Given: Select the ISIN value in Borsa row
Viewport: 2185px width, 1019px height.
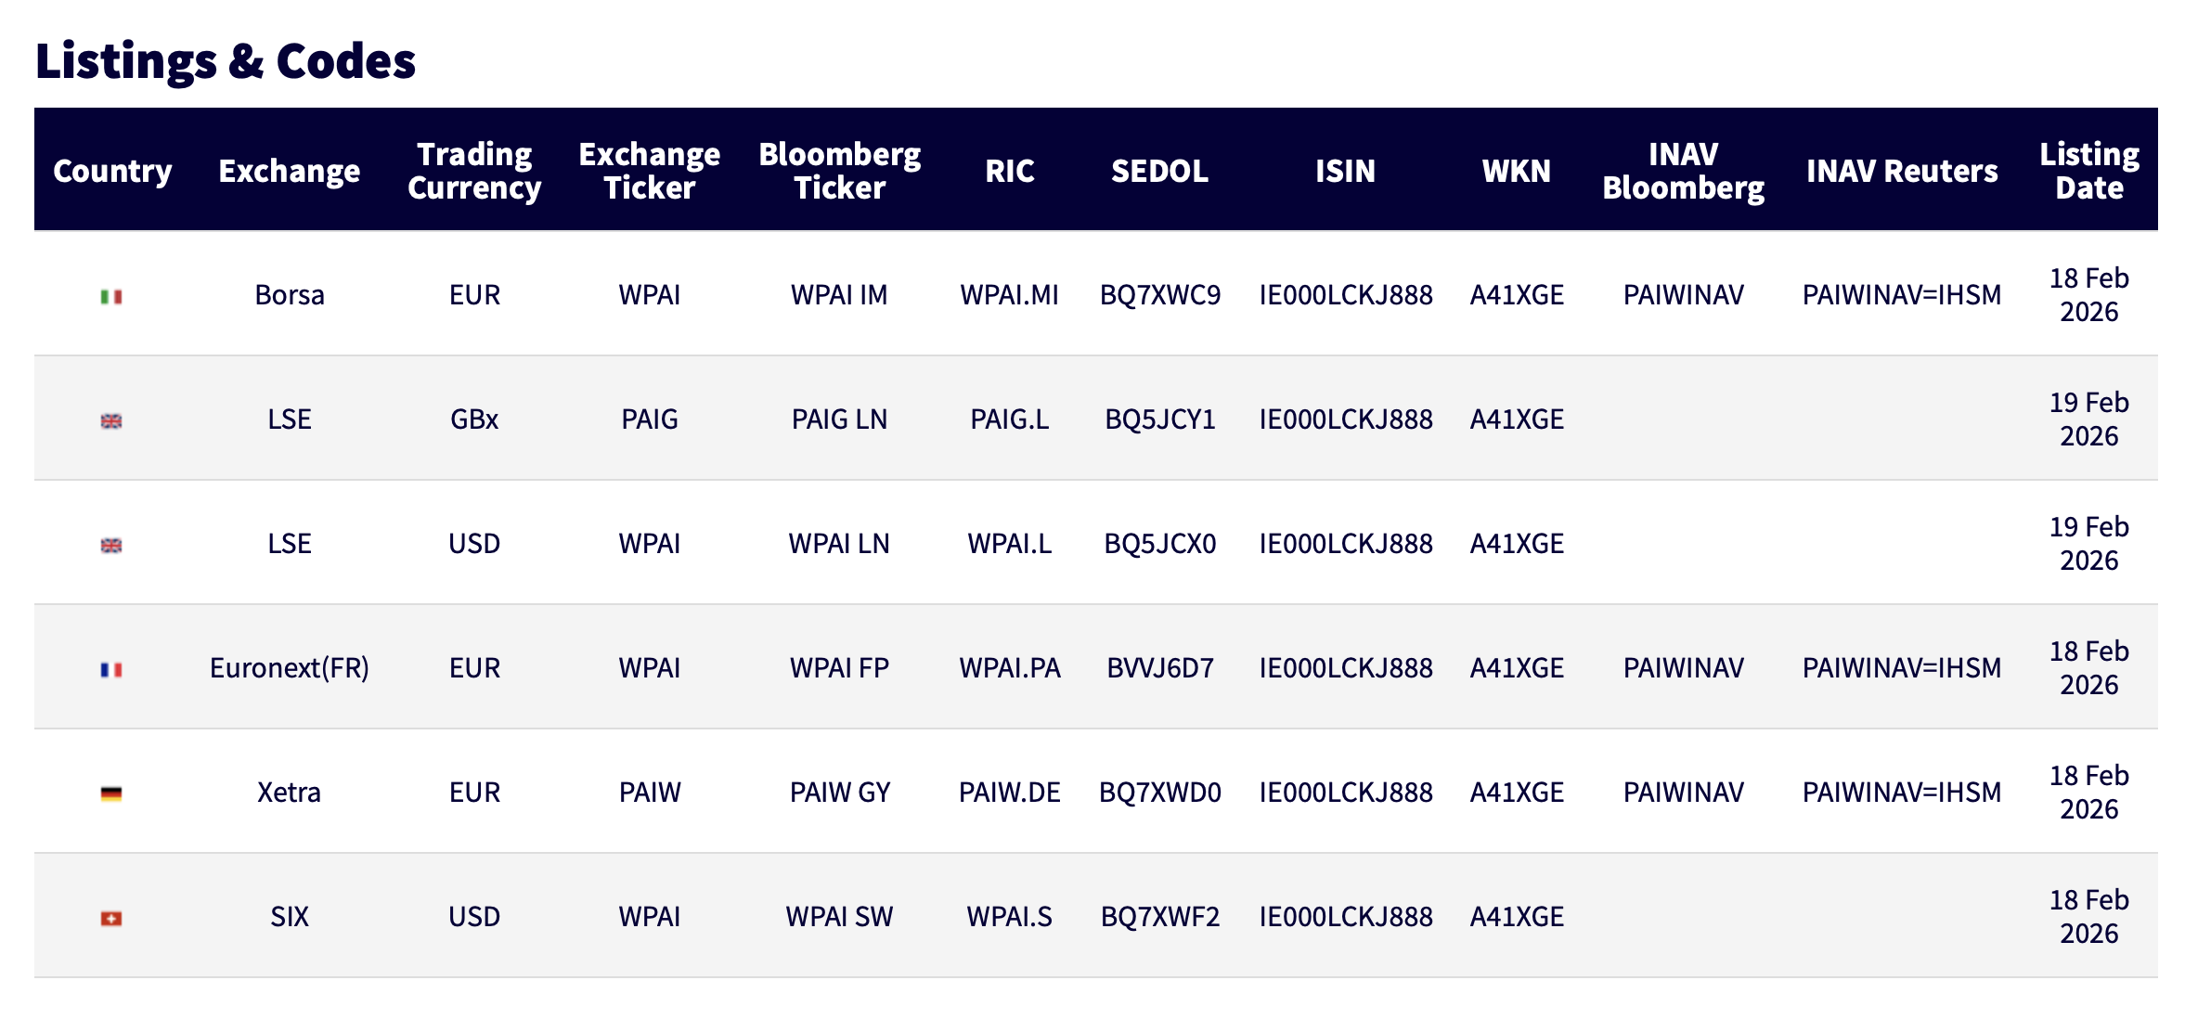Looking at the screenshot, I should coord(1345,295).
